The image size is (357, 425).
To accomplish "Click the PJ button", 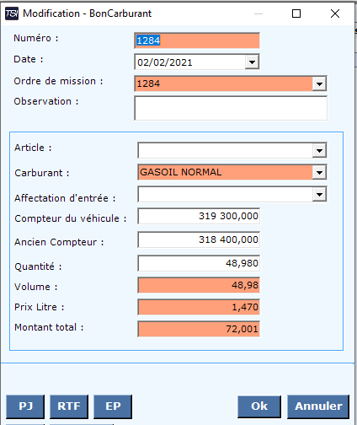I will click(25, 406).
